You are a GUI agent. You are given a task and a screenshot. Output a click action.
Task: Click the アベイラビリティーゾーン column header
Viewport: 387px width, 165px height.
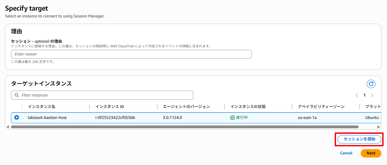pos(321,107)
